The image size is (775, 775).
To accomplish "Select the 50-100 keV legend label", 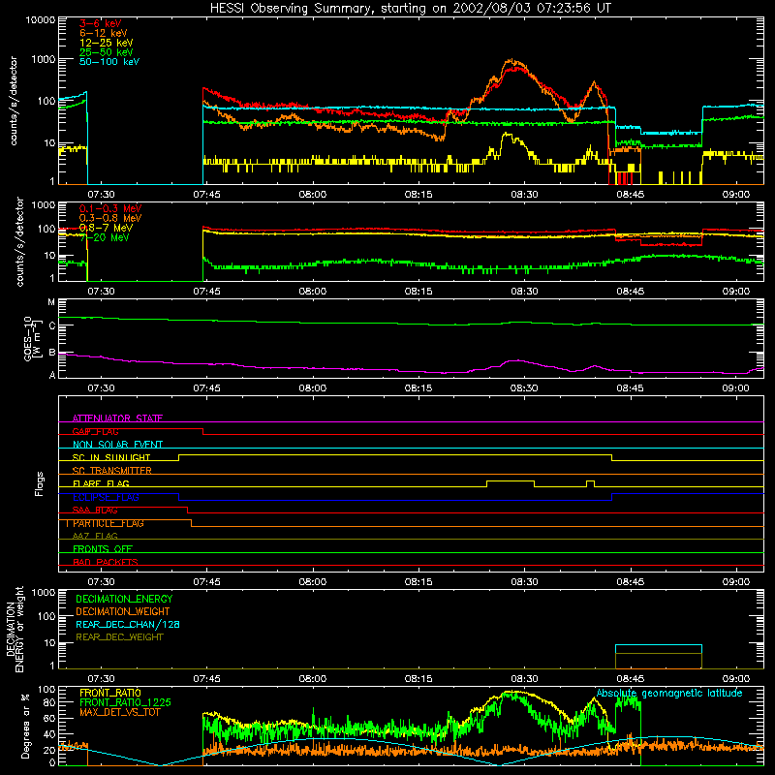I will (x=109, y=62).
